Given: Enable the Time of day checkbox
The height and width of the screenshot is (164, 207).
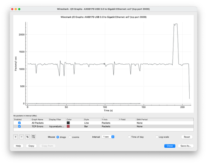Looking at the screenshot, I should [129, 137].
